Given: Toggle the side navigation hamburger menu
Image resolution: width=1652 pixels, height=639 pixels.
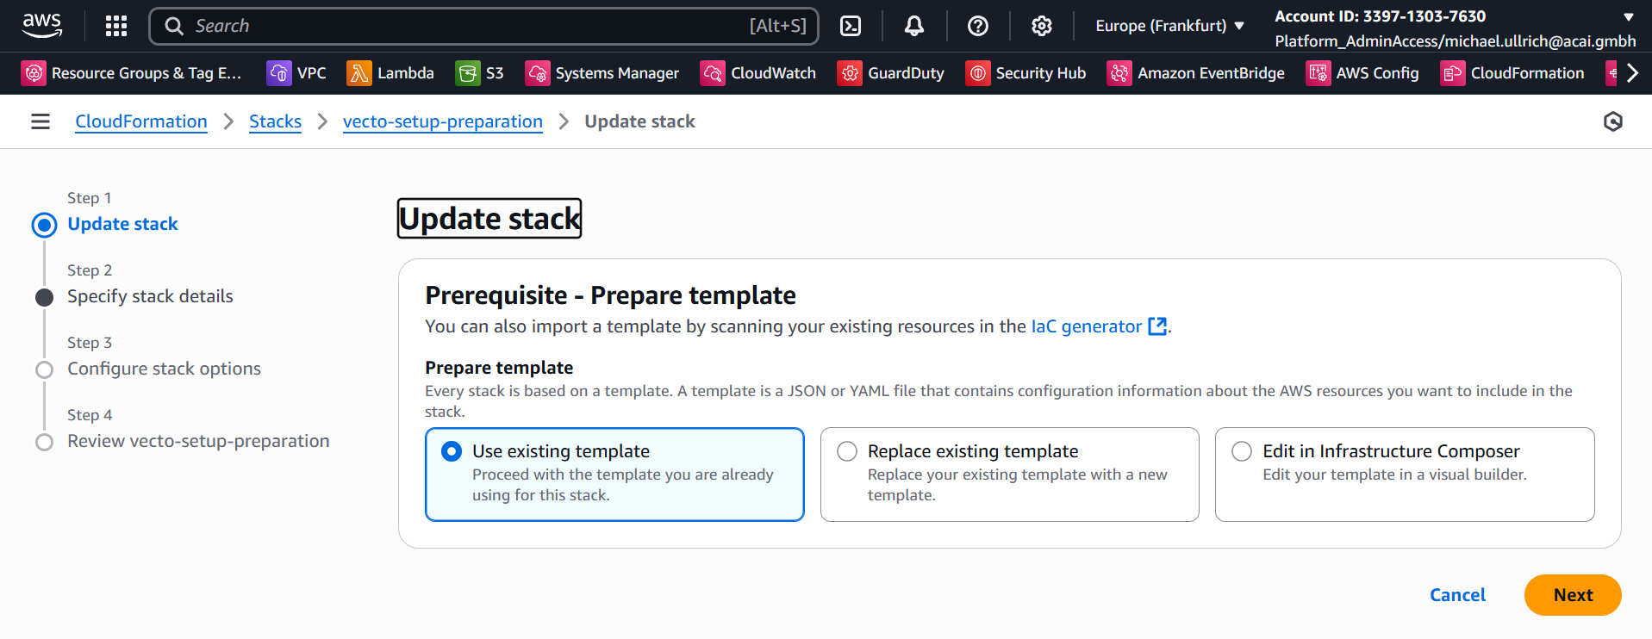Looking at the screenshot, I should 41,121.
